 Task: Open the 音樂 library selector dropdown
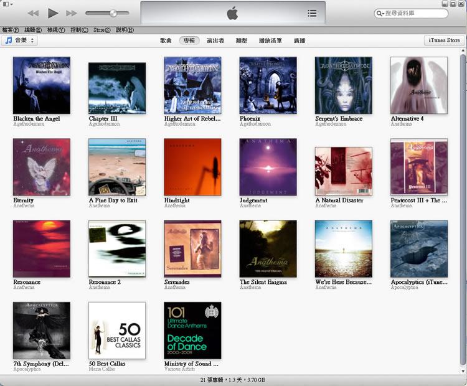pyautogui.click(x=19, y=40)
